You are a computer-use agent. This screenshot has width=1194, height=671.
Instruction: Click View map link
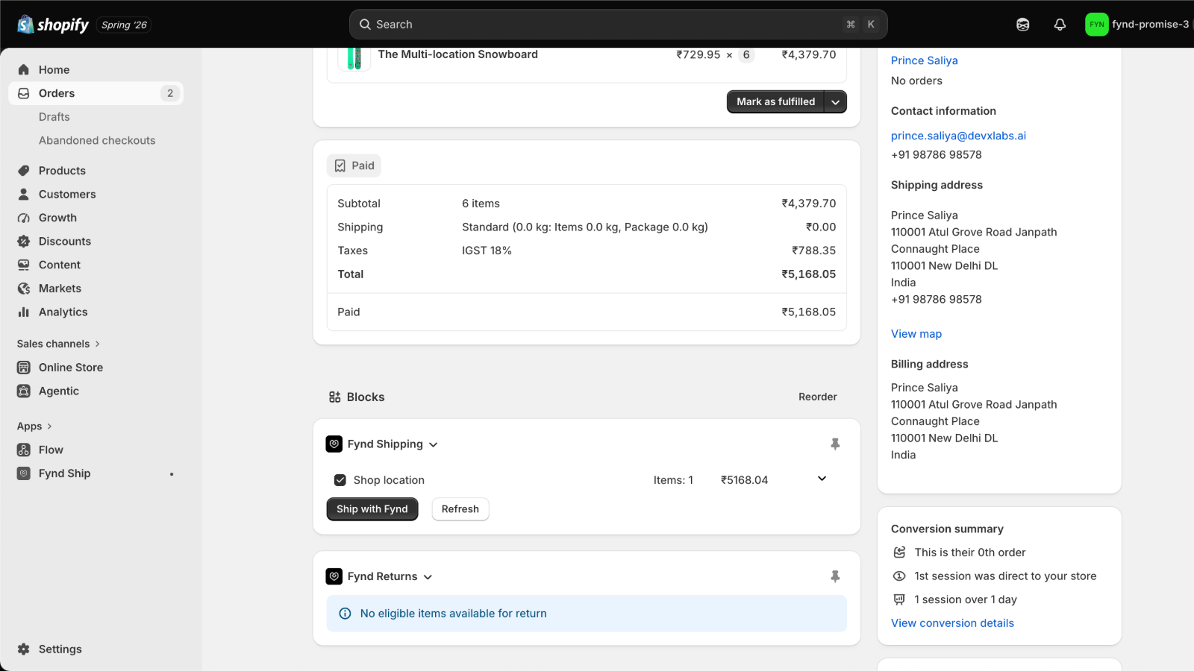(x=916, y=334)
